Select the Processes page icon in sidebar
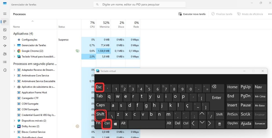This screenshot has height=138, width=272. [5, 22]
